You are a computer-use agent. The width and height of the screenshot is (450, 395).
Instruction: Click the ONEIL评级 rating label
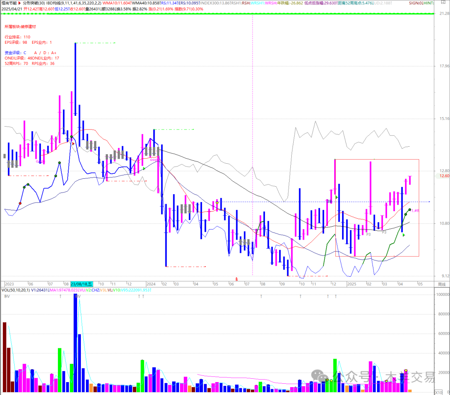(x=18, y=58)
